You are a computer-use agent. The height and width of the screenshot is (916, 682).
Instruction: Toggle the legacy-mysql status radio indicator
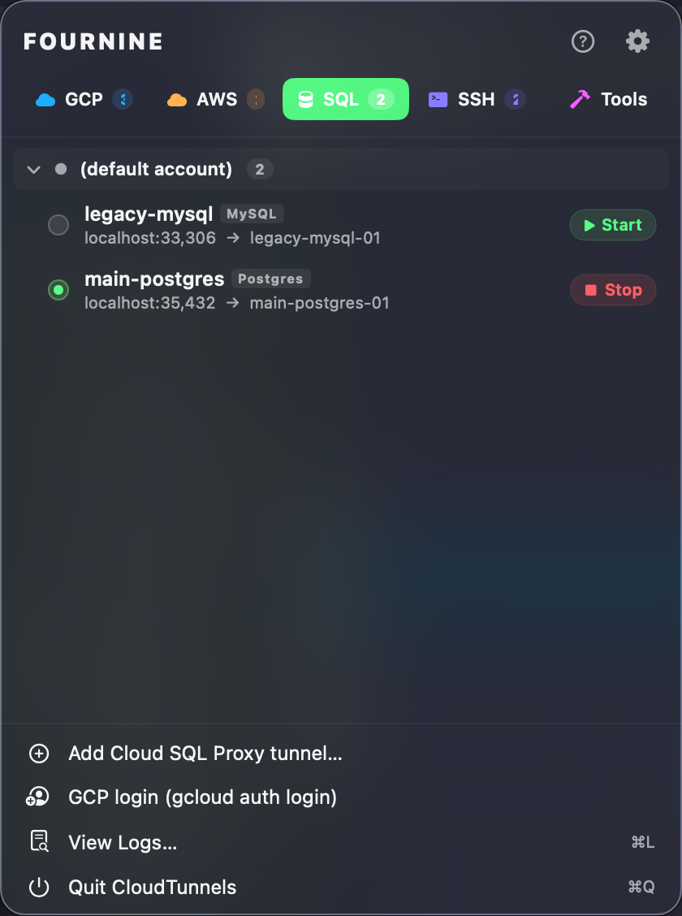click(x=58, y=225)
